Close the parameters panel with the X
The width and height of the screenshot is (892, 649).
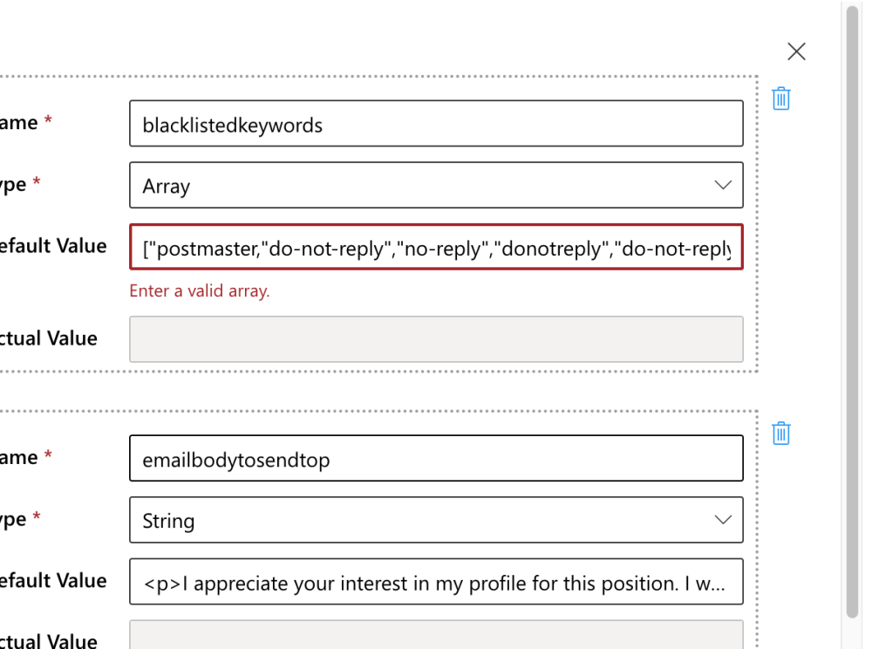796,51
